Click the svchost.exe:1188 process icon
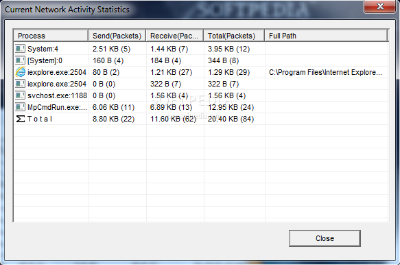 click(20, 95)
